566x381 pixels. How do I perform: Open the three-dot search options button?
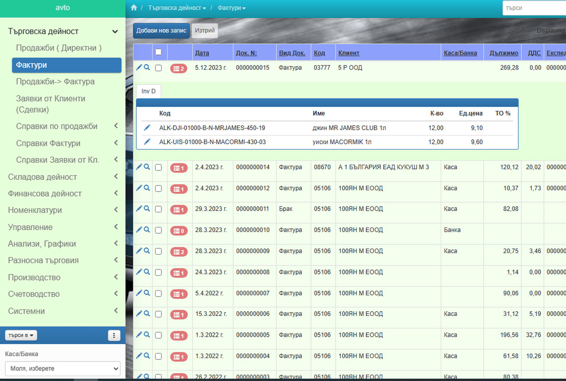pos(114,335)
